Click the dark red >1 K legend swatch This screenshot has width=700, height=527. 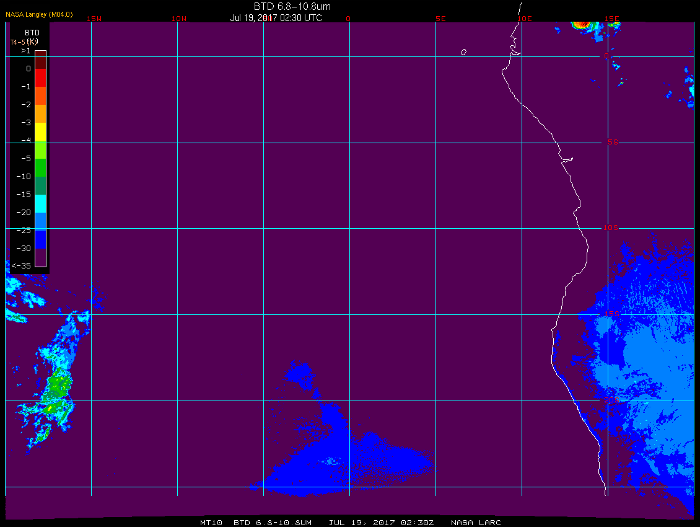(x=41, y=60)
